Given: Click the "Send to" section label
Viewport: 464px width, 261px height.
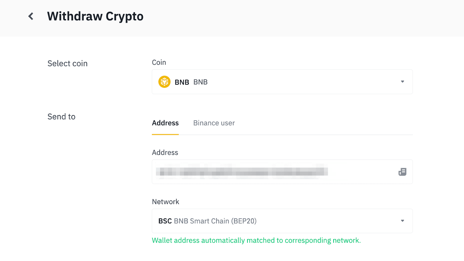Looking at the screenshot, I should (61, 117).
